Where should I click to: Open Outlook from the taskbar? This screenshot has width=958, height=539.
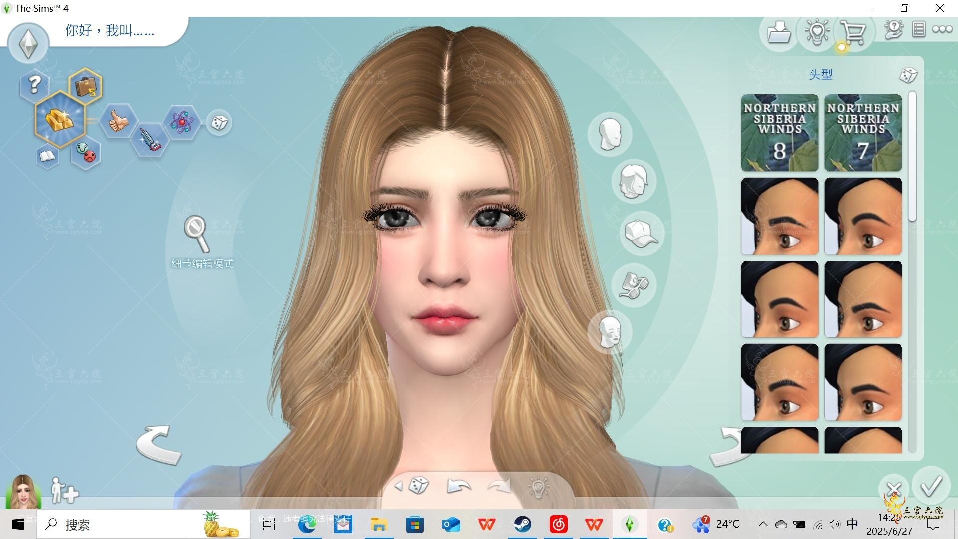(451, 525)
